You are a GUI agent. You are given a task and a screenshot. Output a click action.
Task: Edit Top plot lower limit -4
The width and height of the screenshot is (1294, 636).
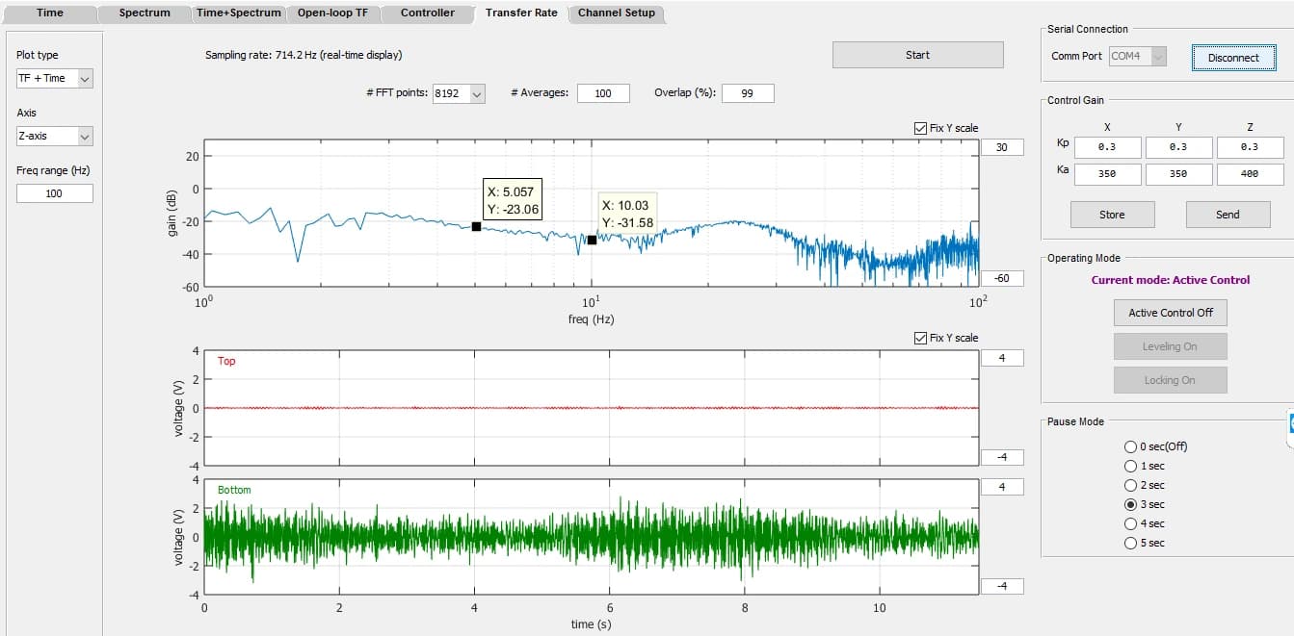(1002, 457)
